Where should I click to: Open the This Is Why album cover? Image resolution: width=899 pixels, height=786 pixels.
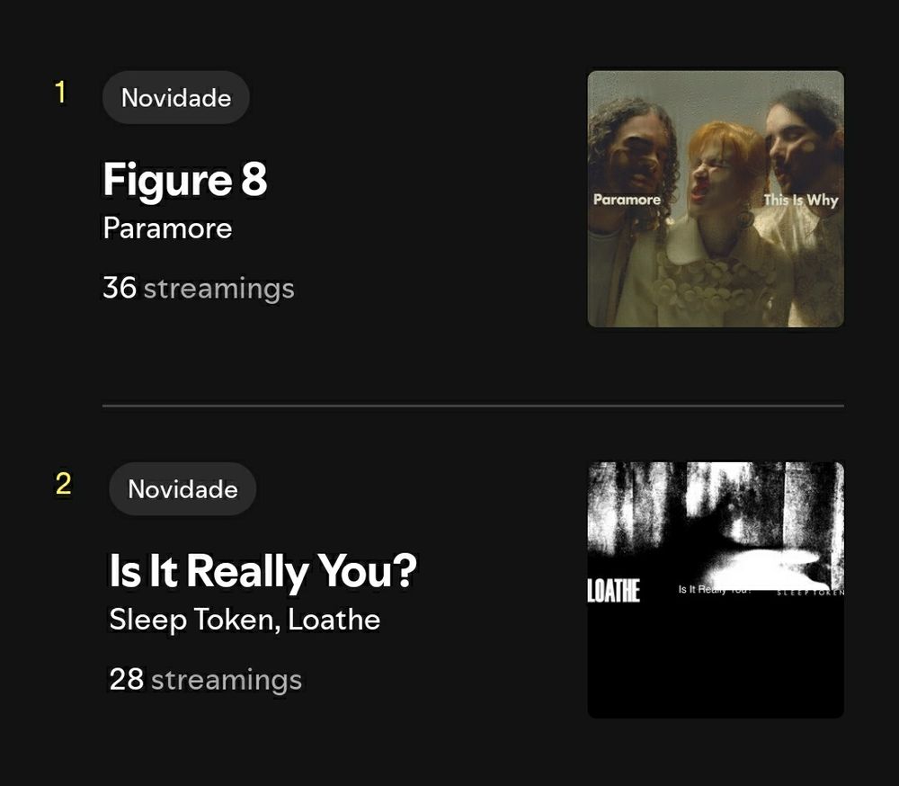(x=716, y=199)
